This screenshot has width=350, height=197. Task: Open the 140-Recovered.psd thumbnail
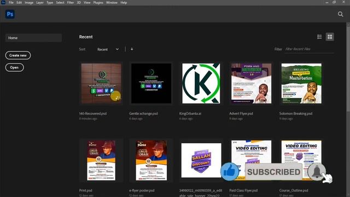[x=101, y=83]
